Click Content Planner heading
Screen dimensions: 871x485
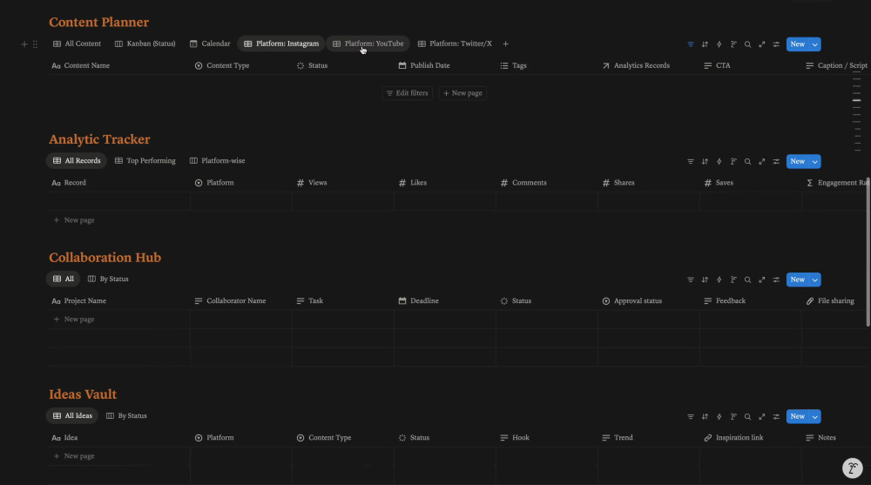click(x=99, y=23)
